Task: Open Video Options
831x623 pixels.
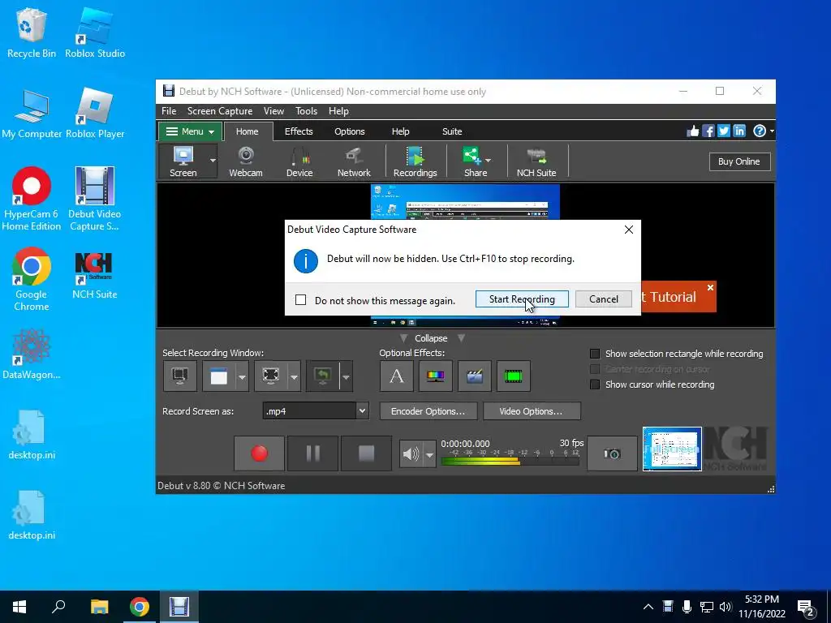Action: (x=531, y=411)
